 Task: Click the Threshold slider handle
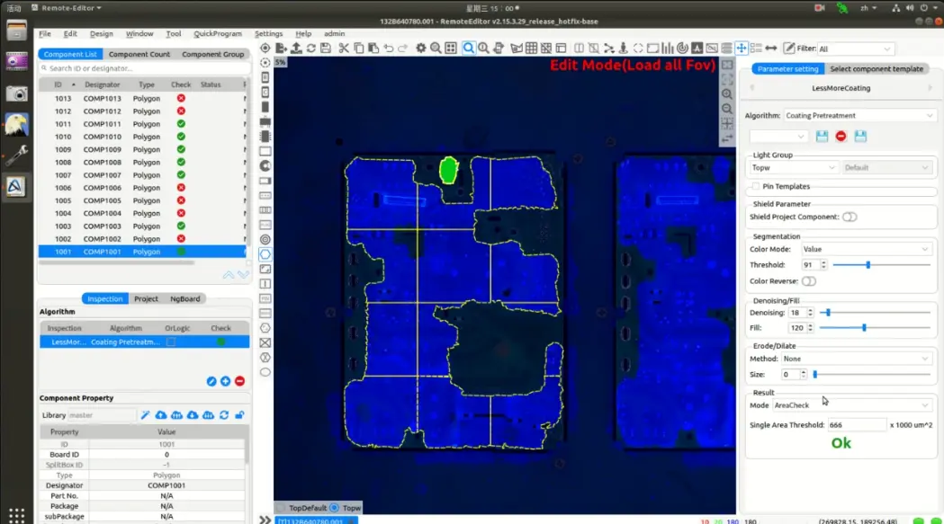pos(868,265)
